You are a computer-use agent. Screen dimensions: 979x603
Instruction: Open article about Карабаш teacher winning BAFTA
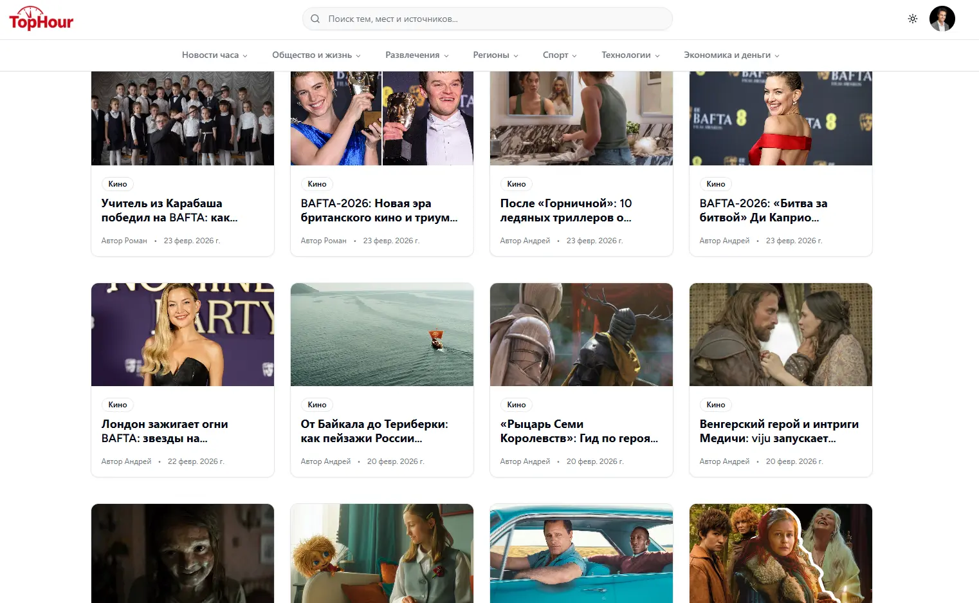tap(169, 210)
